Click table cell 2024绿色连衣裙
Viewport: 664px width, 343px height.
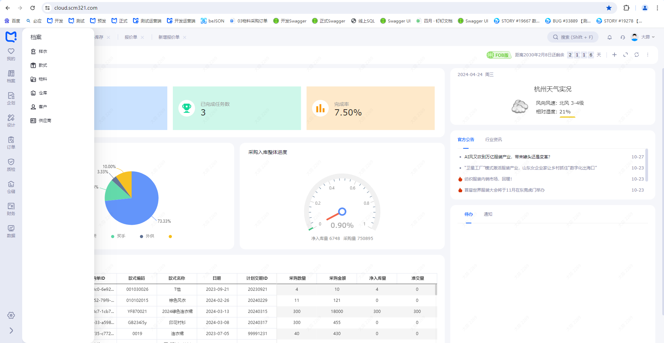(177, 312)
